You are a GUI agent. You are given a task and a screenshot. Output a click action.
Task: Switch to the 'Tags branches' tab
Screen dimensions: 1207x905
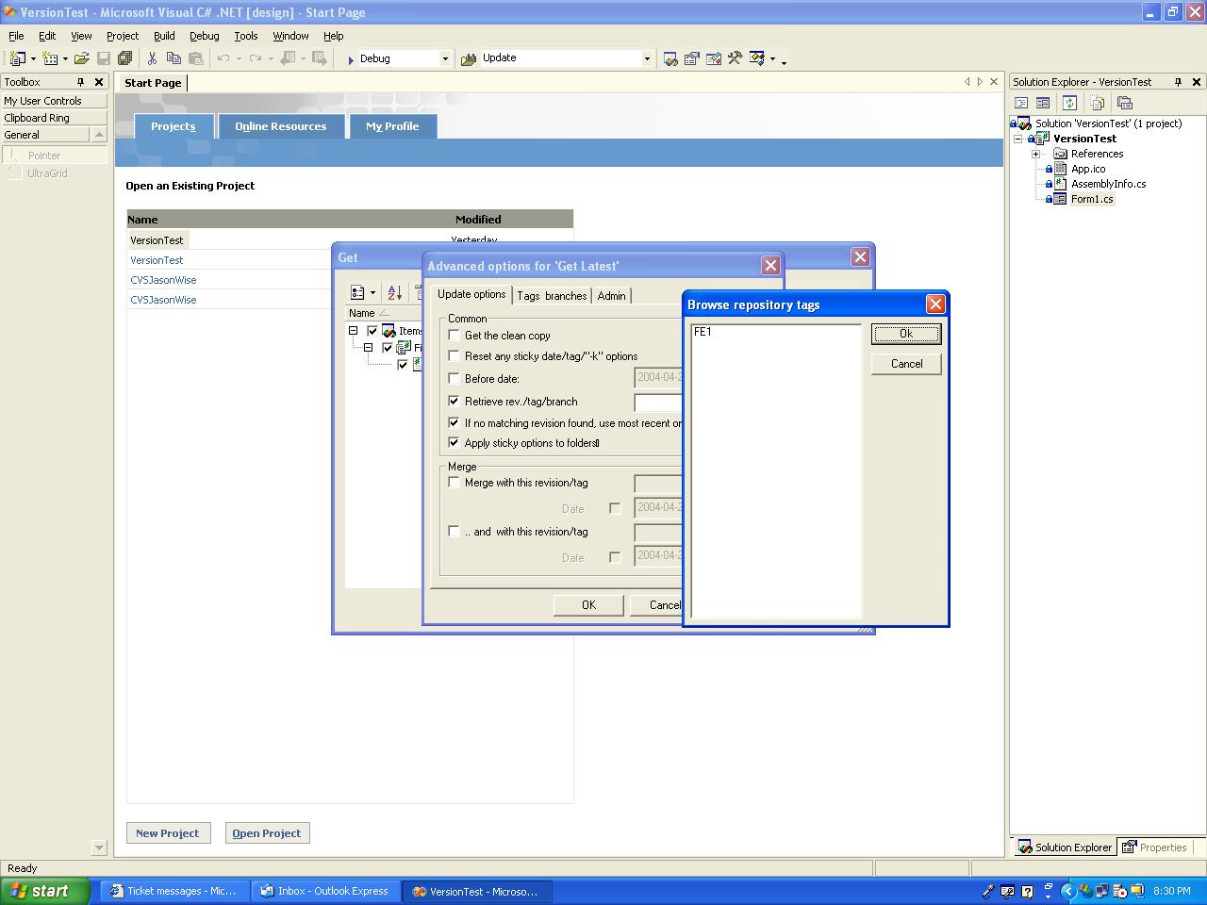[x=552, y=296]
